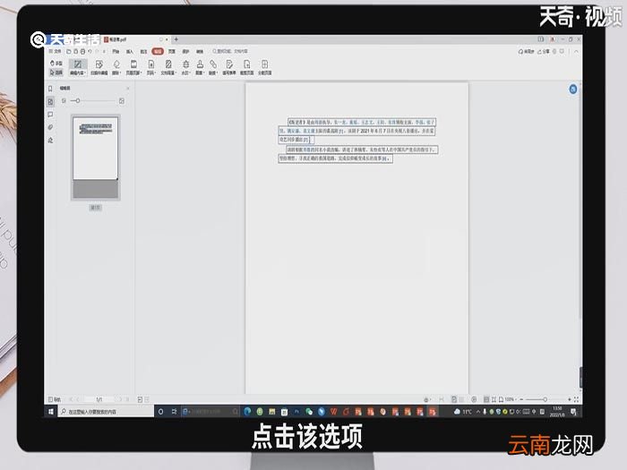Click the taskbar clock
The height and width of the screenshot is (470, 627).
click(x=557, y=411)
